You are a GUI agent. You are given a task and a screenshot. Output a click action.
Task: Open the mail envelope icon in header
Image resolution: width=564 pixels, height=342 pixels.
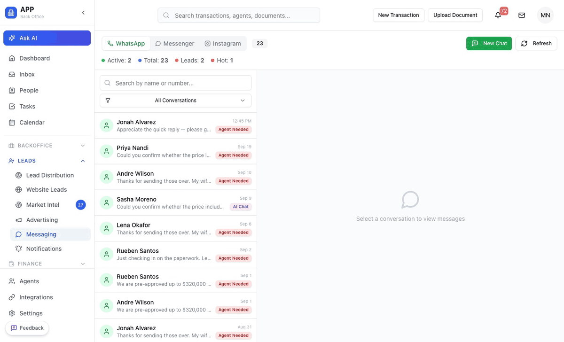point(522,15)
